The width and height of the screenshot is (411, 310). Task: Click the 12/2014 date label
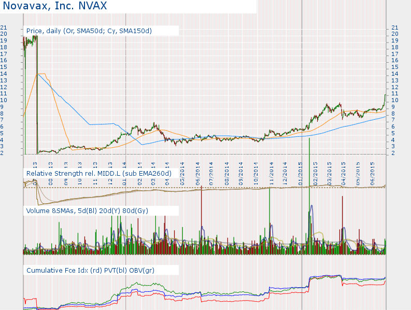click(285, 174)
